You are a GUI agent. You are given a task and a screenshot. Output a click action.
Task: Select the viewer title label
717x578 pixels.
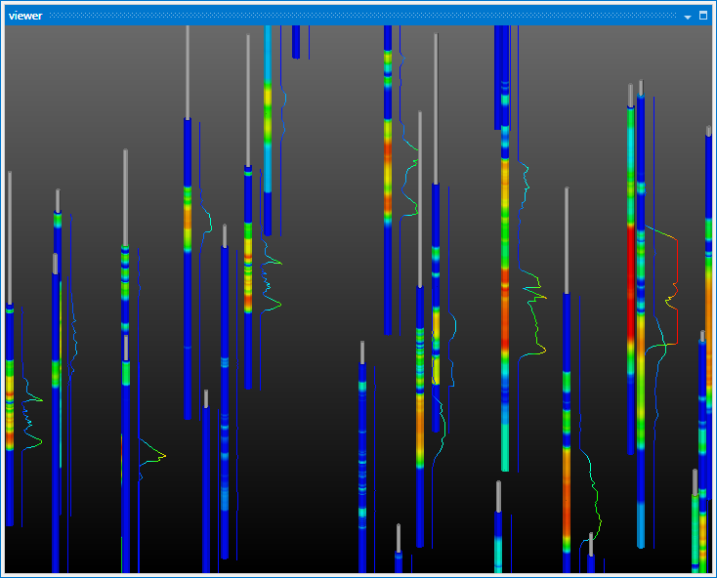point(24,17)
